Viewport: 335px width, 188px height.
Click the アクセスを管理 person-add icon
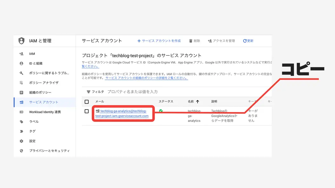(210, 41)
